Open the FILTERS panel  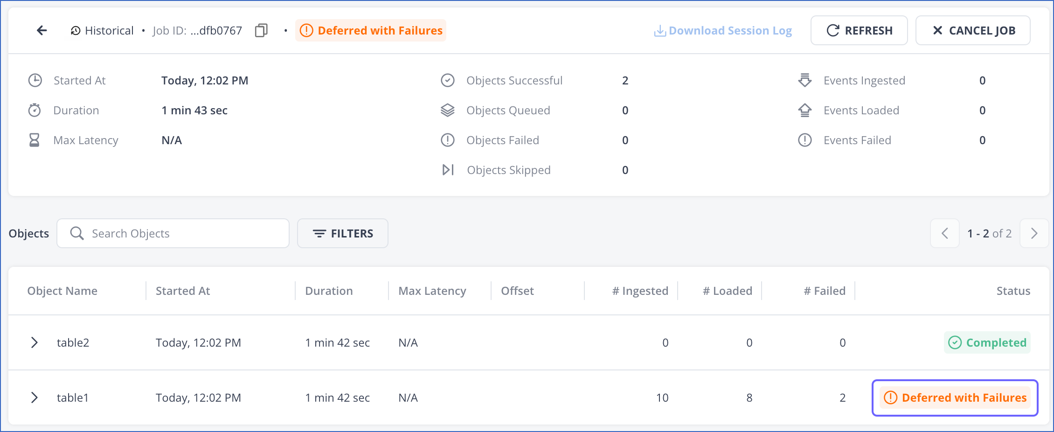pos(342,233)
